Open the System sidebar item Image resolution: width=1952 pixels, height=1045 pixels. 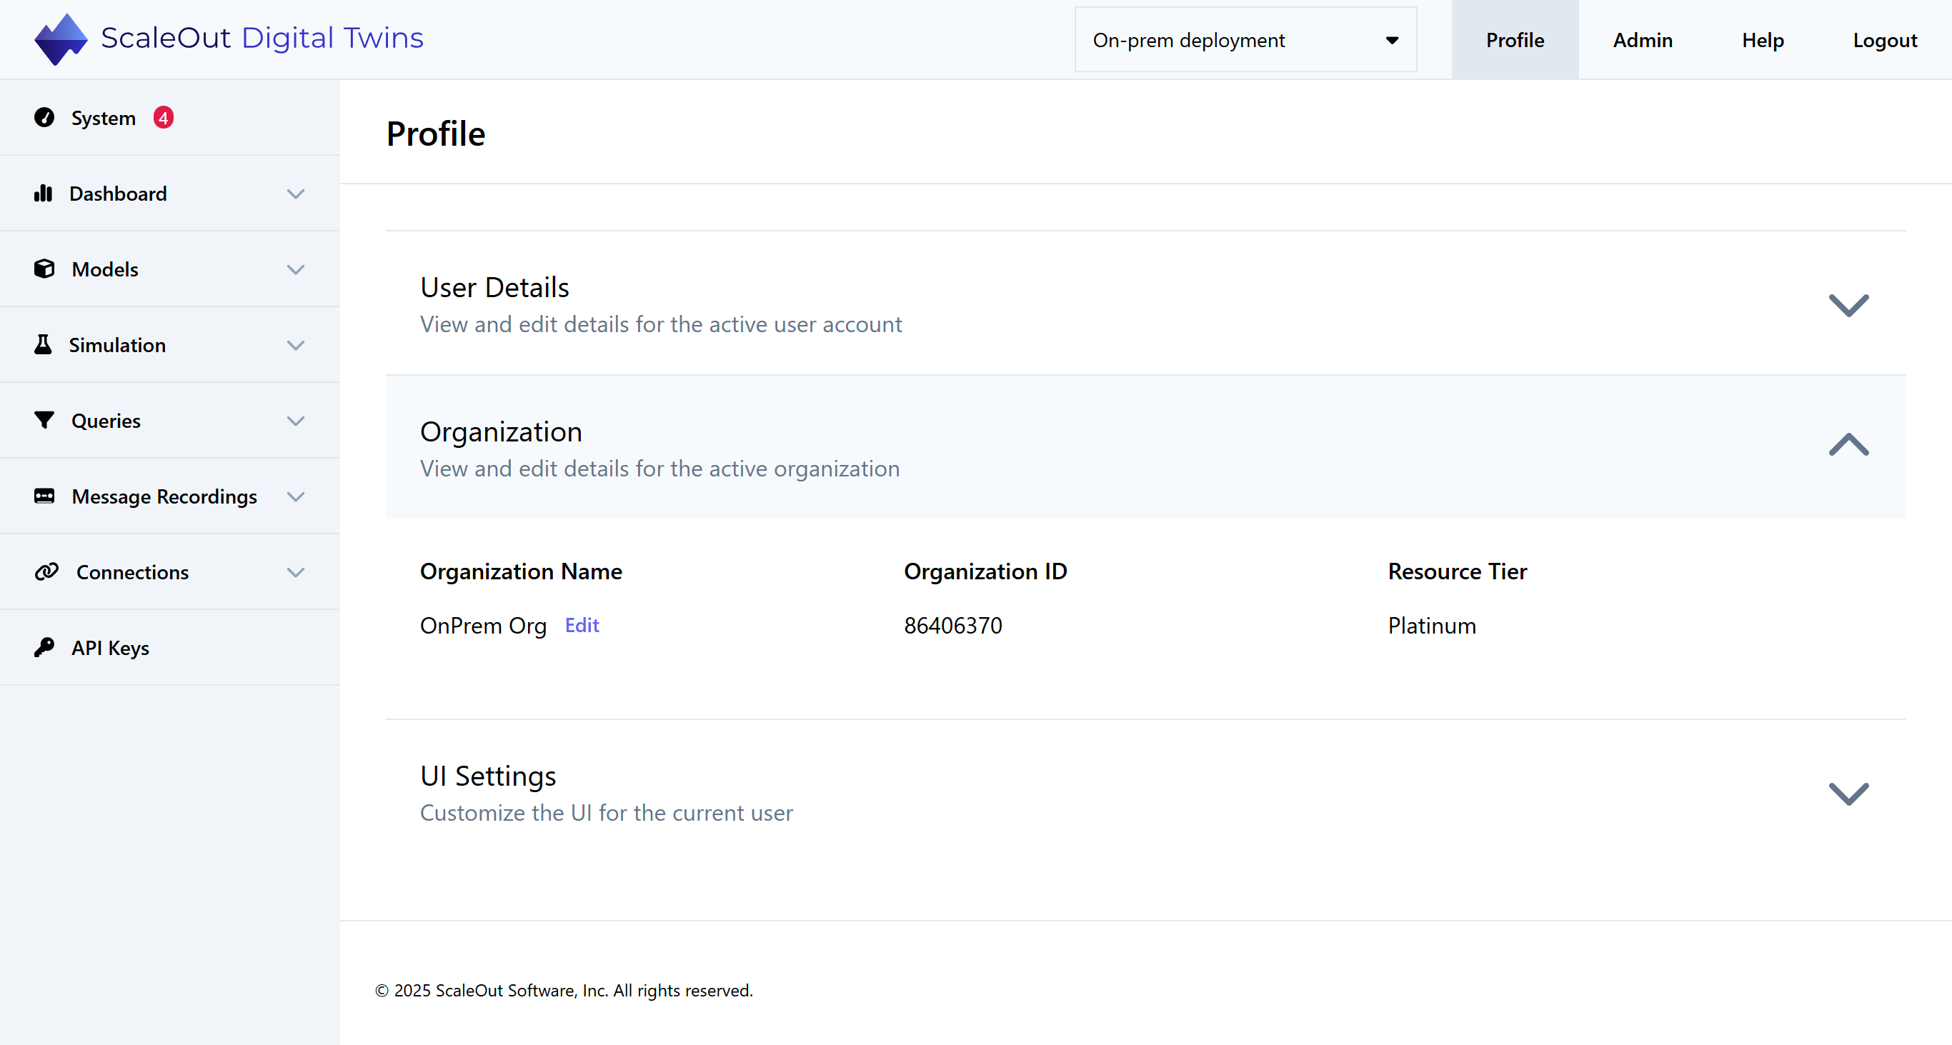click(170, 117)
